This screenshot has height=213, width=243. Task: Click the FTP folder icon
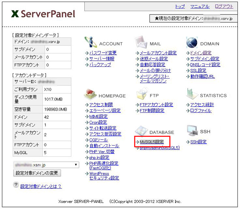pos(142,94)
